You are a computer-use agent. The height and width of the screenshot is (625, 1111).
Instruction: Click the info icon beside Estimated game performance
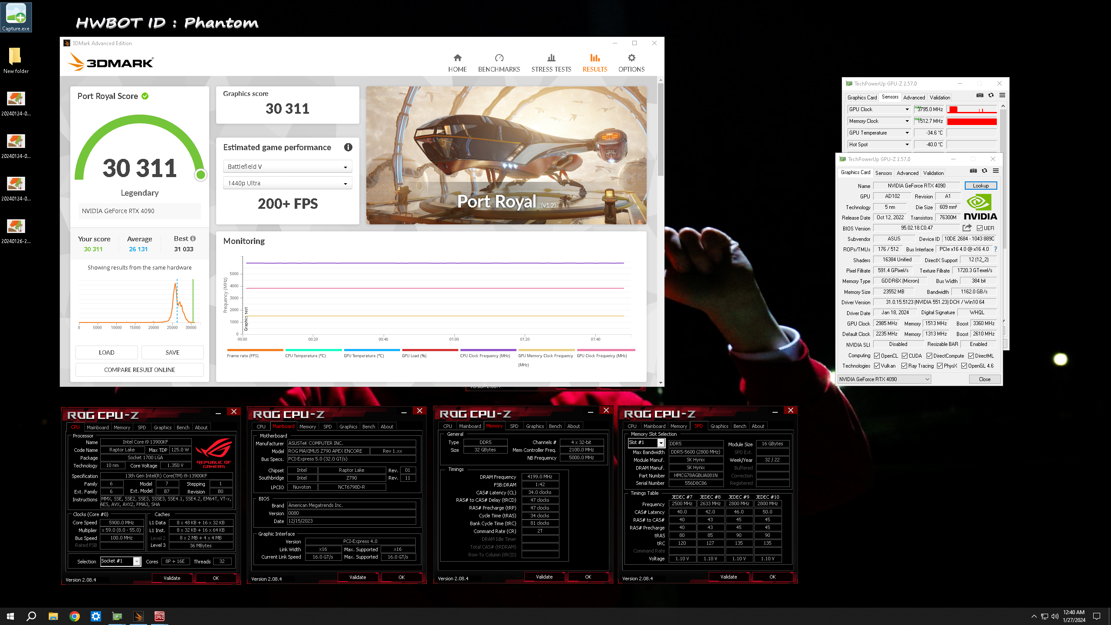click(x=348, y=147)
